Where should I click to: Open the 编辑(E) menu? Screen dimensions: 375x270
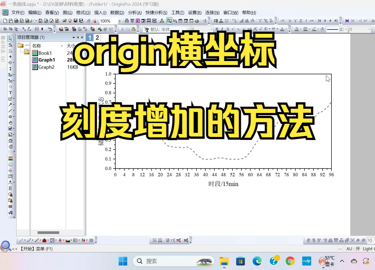tap(35, 12)
